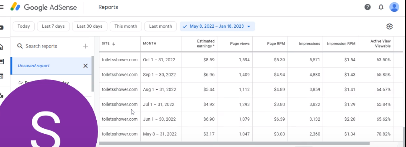Viewport: 406px width, 147px height.
Task: Click the $2.20 Impression RPM value
Action: (350, 119)
